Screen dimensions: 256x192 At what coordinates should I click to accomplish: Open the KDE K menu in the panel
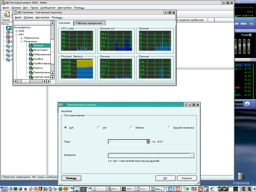4,189
